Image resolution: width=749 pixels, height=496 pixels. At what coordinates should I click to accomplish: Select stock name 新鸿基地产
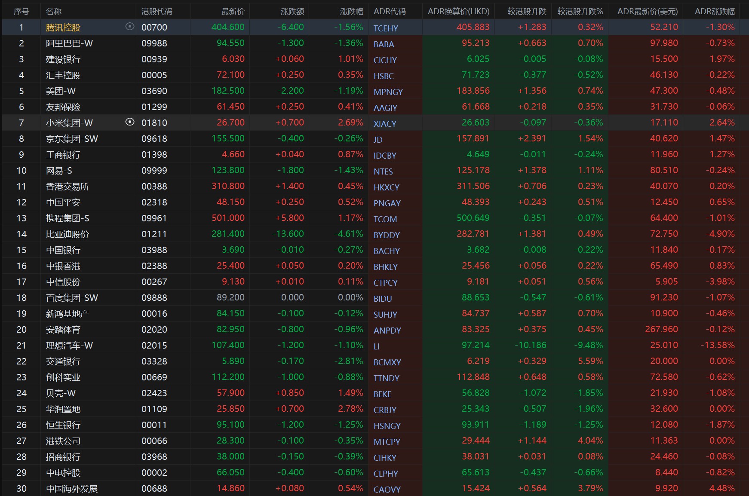point(68,314)
